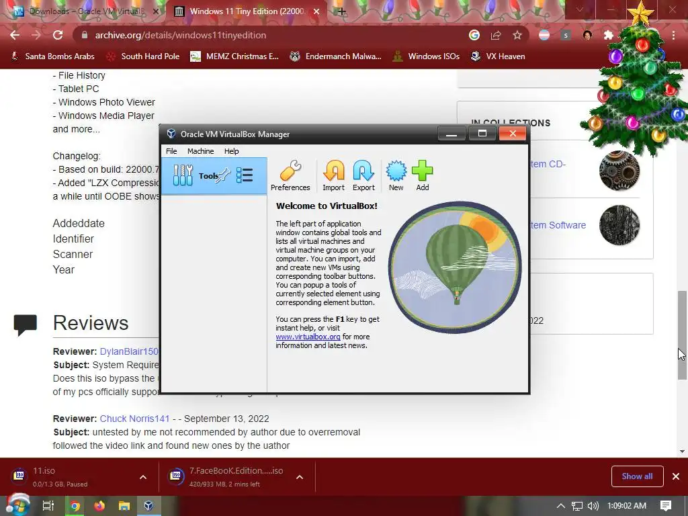This screenshot has width=688, height=516.
Task: Add an existing virtual machine
Action: pos(422,175)
